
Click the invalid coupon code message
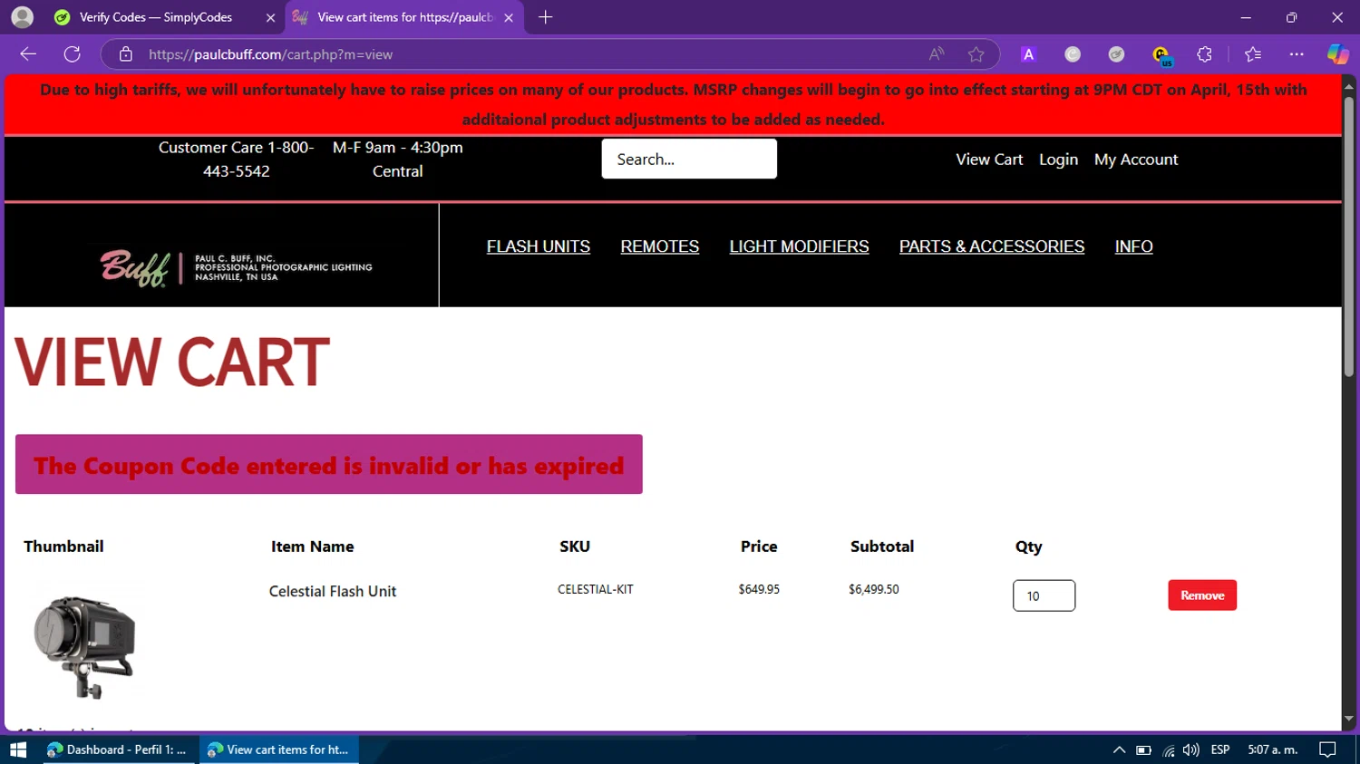point(329,464)
